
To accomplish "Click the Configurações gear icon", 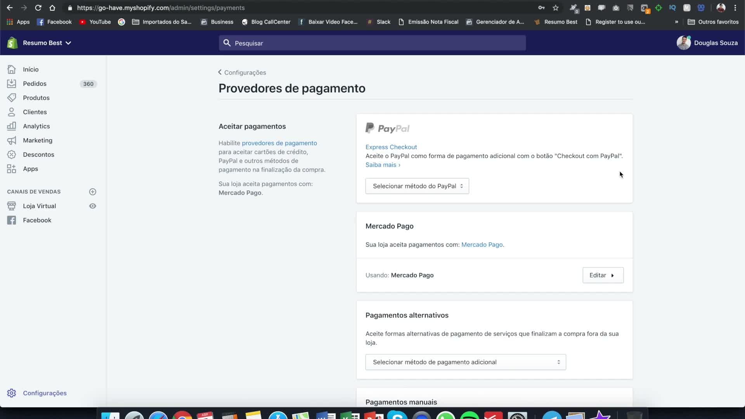I will [12, 393].
